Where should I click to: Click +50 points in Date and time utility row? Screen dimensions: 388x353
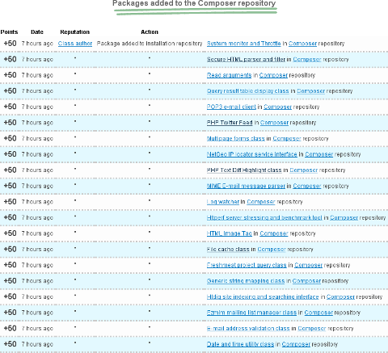pos(10,344)
